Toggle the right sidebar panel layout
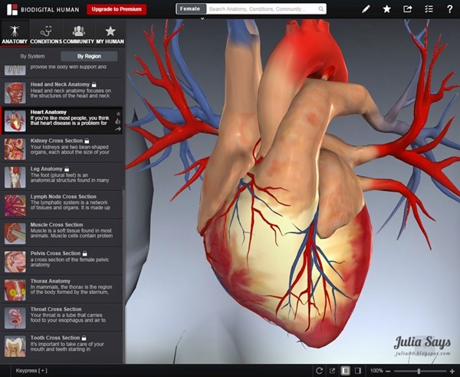This screenshot has height=377, width=460. click(x=358, y=370)
